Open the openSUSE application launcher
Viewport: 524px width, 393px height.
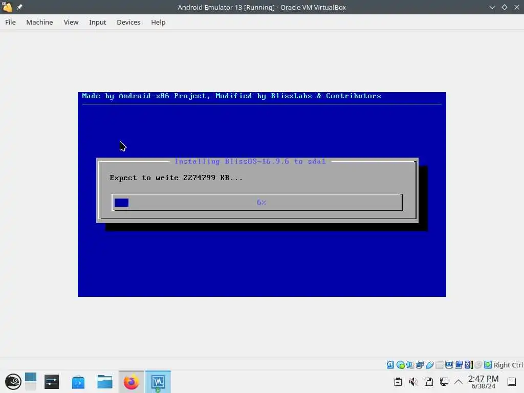coord(13,382)
